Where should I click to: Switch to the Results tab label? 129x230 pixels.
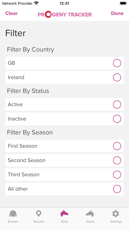point(39,221)
